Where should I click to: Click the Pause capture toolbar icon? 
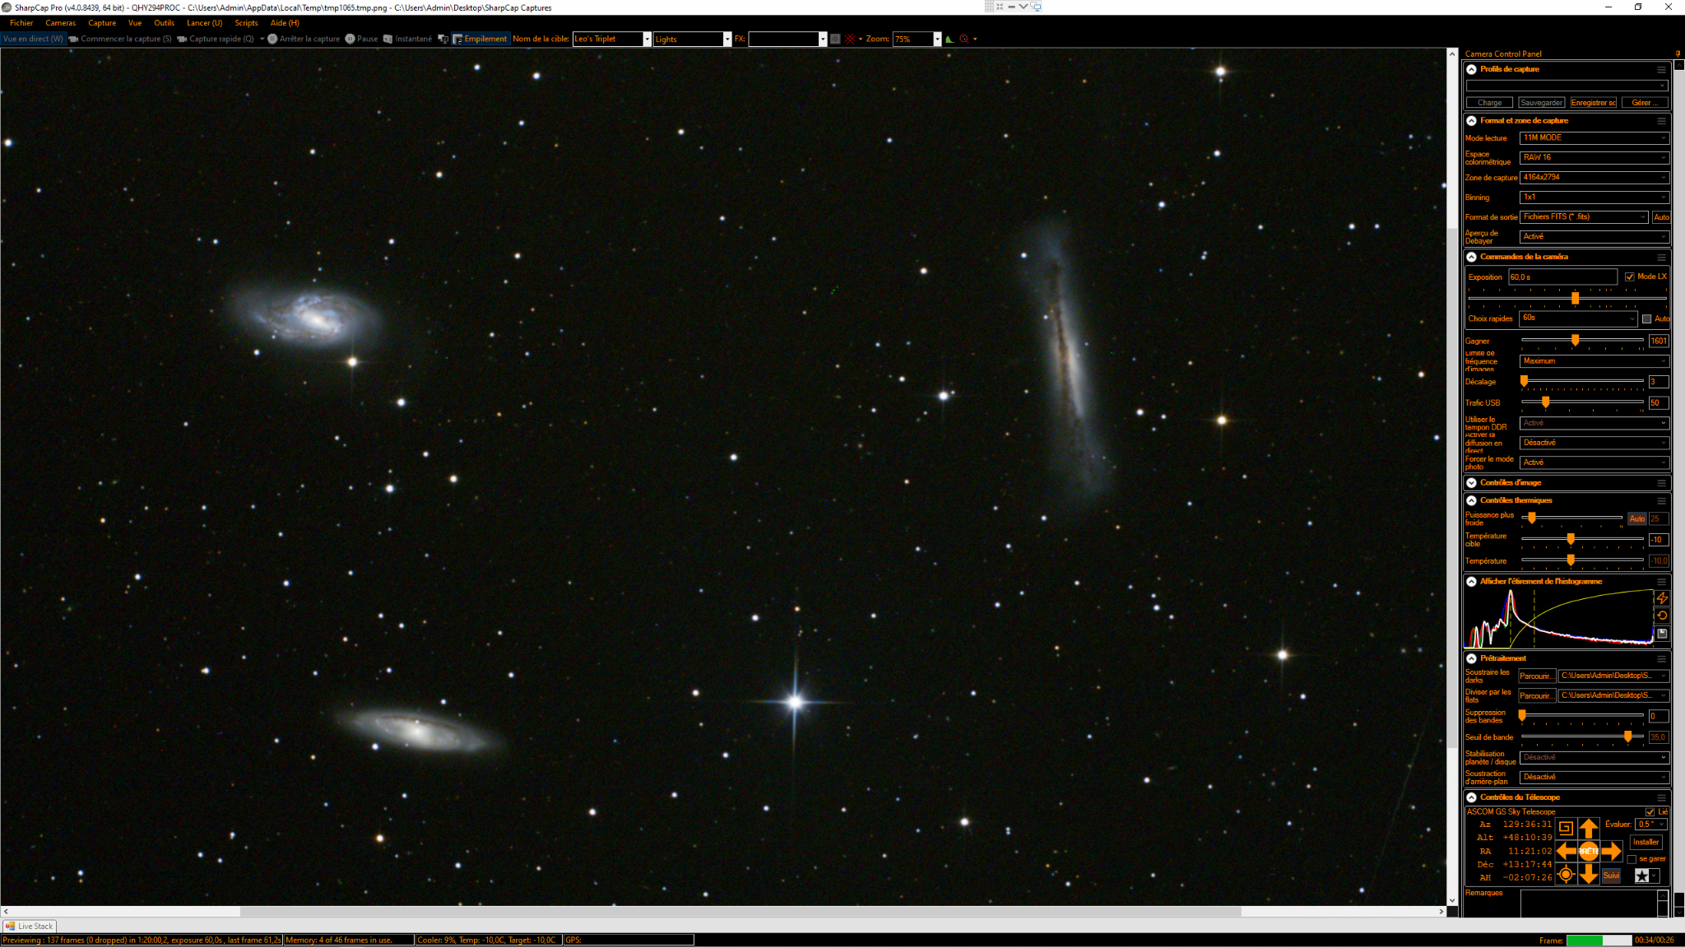click(361, 39)
